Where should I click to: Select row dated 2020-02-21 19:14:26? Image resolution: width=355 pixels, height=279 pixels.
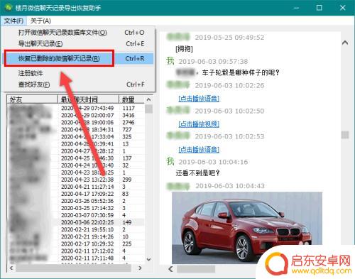[76, 236]
